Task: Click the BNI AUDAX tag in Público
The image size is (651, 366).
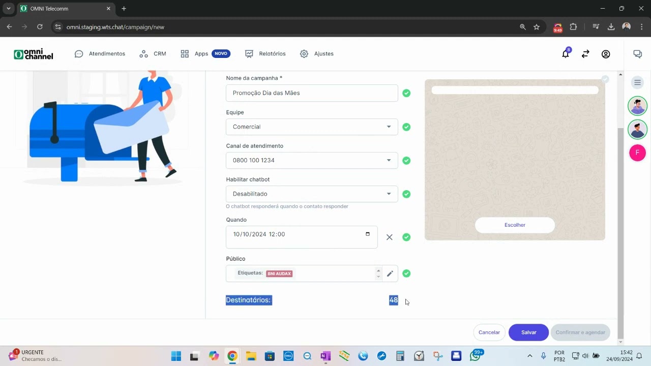Action: coord(279,273)
